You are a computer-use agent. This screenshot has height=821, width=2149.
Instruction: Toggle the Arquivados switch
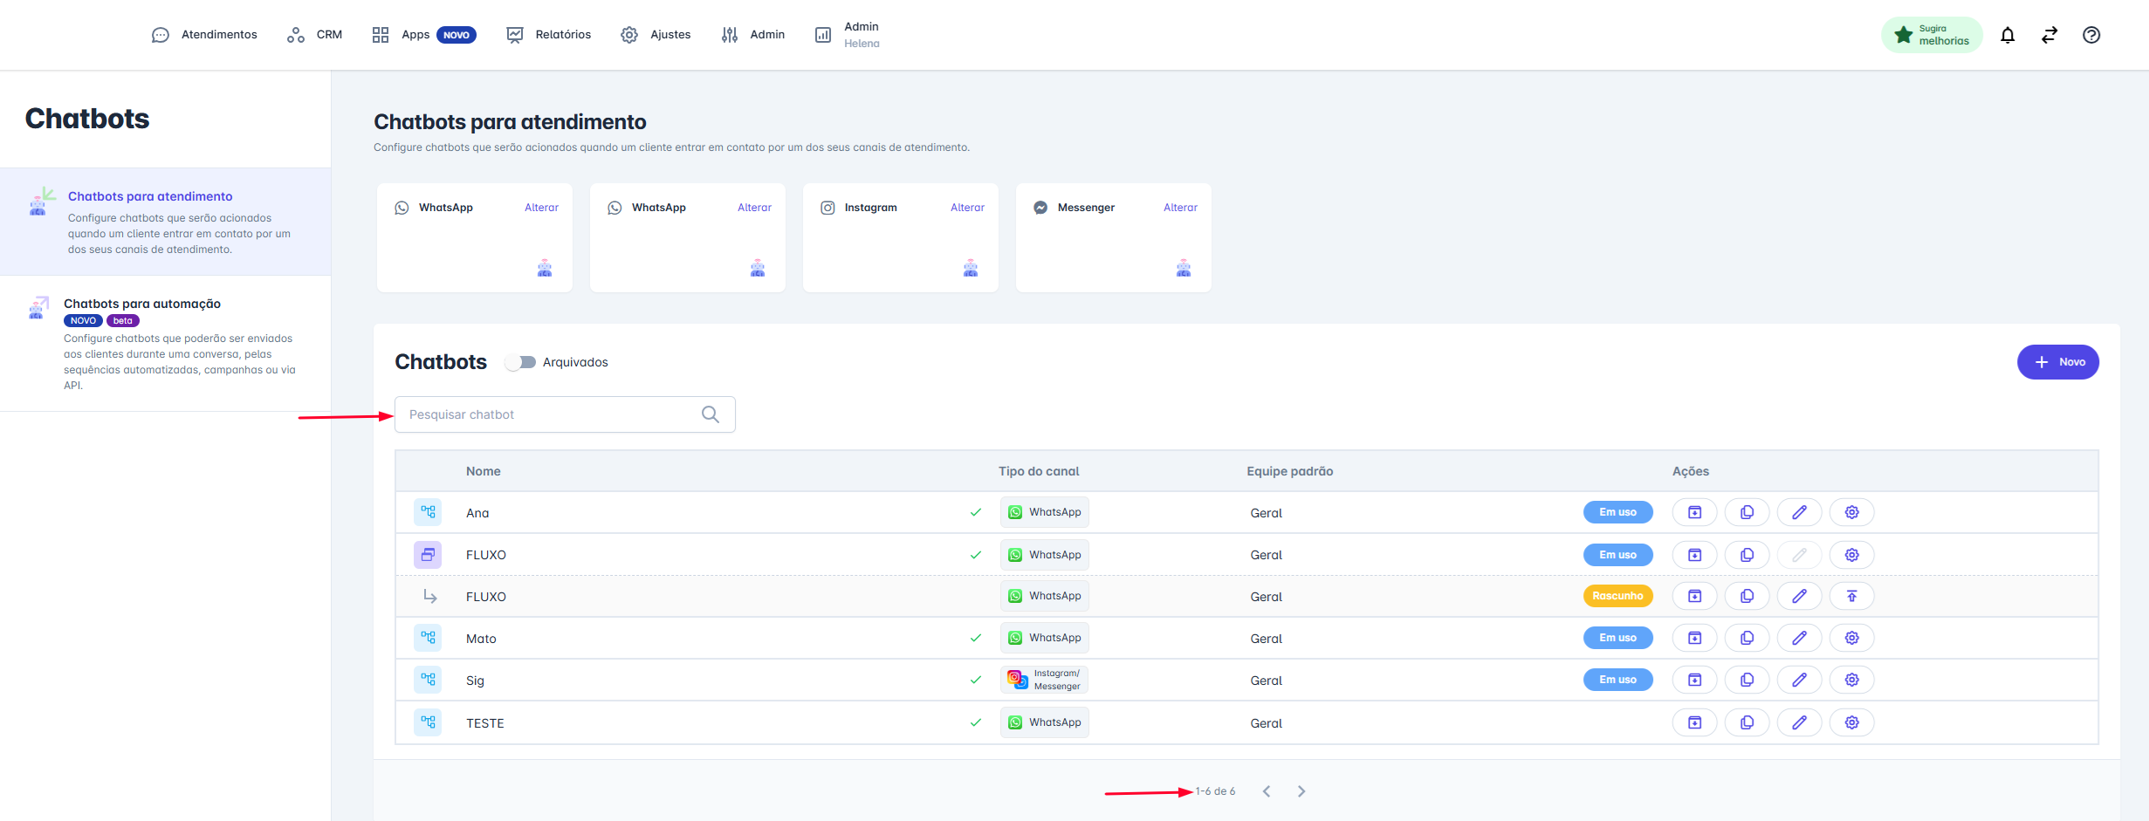[521, 362]
